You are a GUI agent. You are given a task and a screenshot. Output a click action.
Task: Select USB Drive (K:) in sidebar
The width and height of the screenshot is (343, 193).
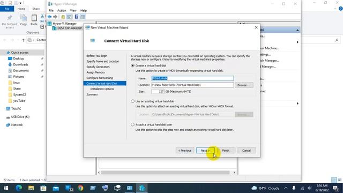(20, 117)
